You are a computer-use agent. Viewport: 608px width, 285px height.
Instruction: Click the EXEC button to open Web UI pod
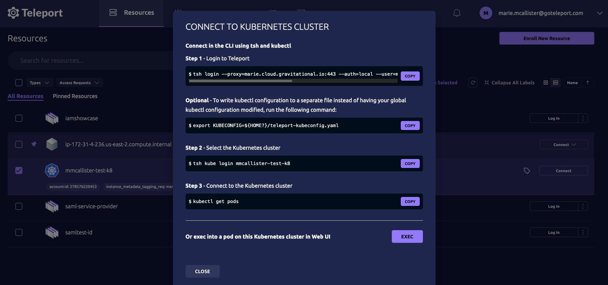pos(407,236)
